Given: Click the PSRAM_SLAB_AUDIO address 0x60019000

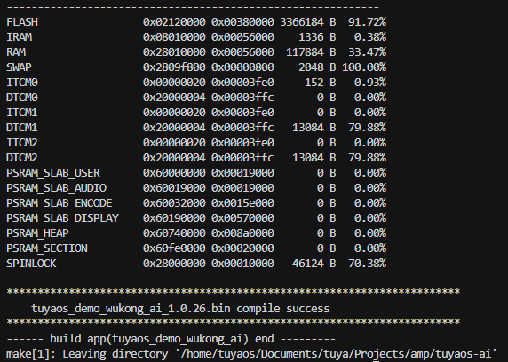Looking at the screenshot, I should point(174,188).
